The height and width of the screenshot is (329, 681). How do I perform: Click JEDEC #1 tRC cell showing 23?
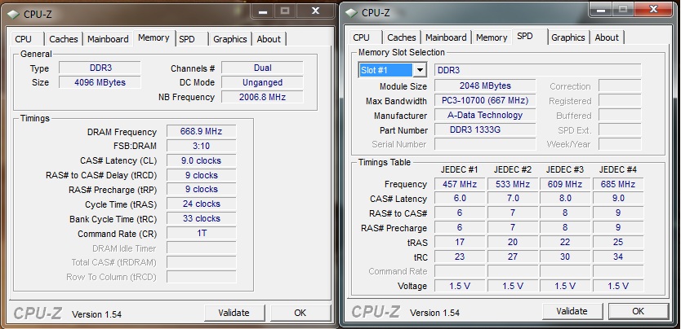[x=460, y=257]
